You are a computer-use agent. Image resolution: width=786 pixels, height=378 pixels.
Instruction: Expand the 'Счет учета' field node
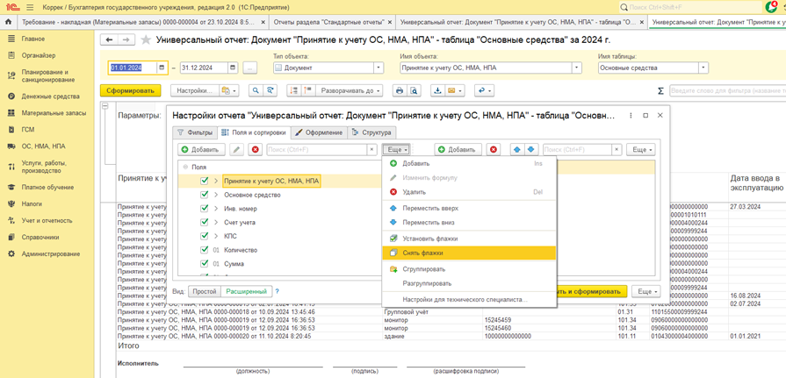(216, 222)
